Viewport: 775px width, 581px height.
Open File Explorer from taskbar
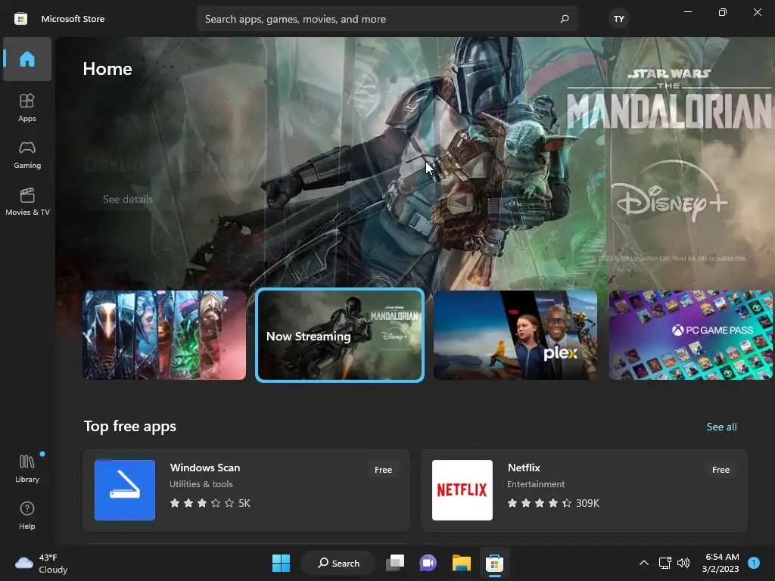click(x=461, y=563)
